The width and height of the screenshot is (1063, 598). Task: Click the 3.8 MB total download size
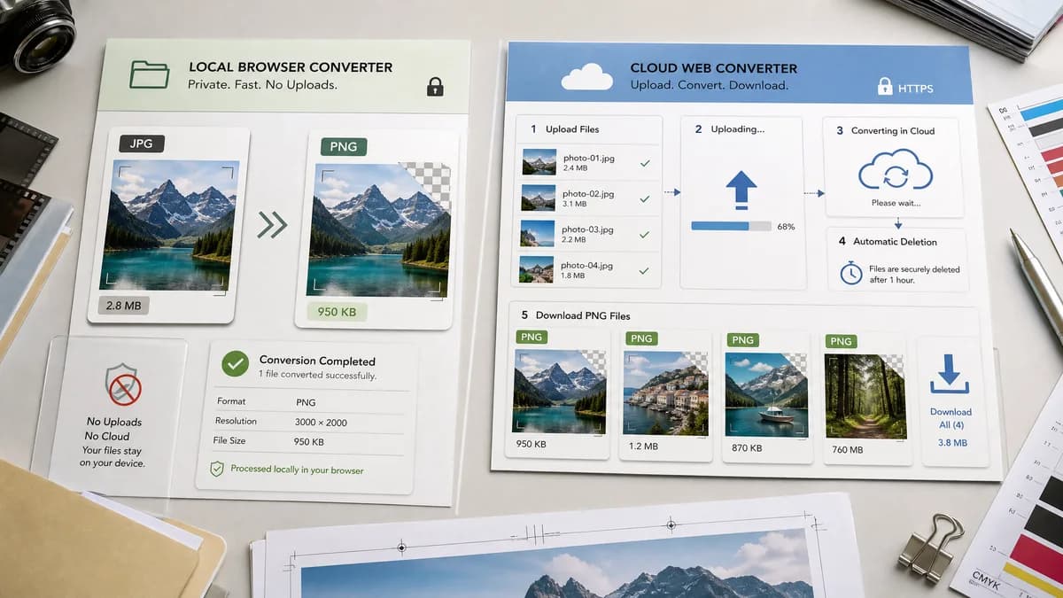tap(952, 442)
